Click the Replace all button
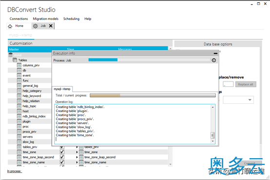270x180 pixels. (x=246, y=84)
